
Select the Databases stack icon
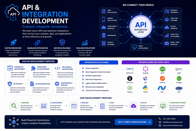(104, 35)
